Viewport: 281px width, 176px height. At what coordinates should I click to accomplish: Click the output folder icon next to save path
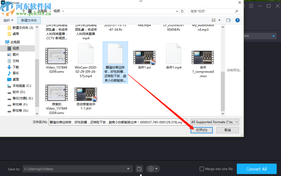139,169
